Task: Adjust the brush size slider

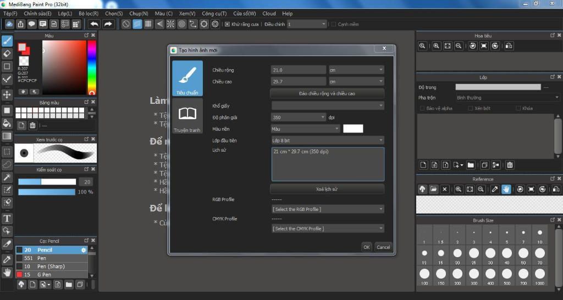Action: tap(47, 182)
